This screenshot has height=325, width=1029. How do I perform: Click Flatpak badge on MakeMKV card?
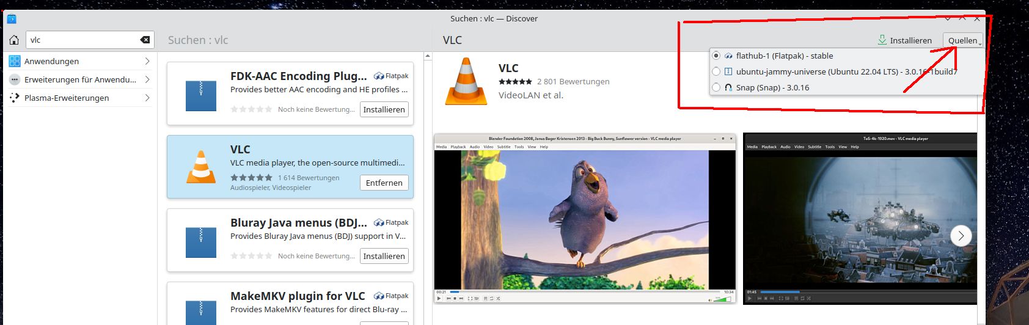[x=391, y=296]
